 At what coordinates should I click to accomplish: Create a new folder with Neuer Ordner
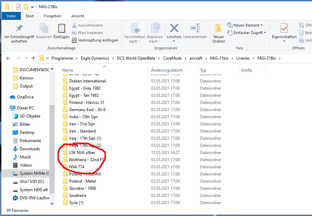219,33
